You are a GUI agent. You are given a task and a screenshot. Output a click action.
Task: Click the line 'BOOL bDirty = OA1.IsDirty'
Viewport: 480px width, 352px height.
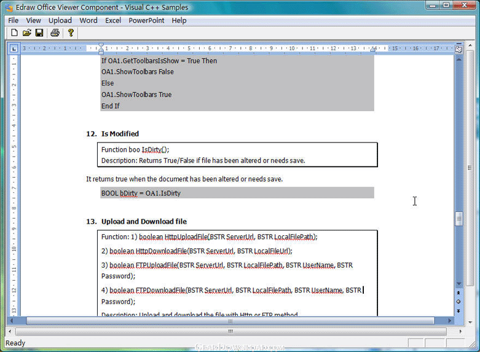point(141,194)
